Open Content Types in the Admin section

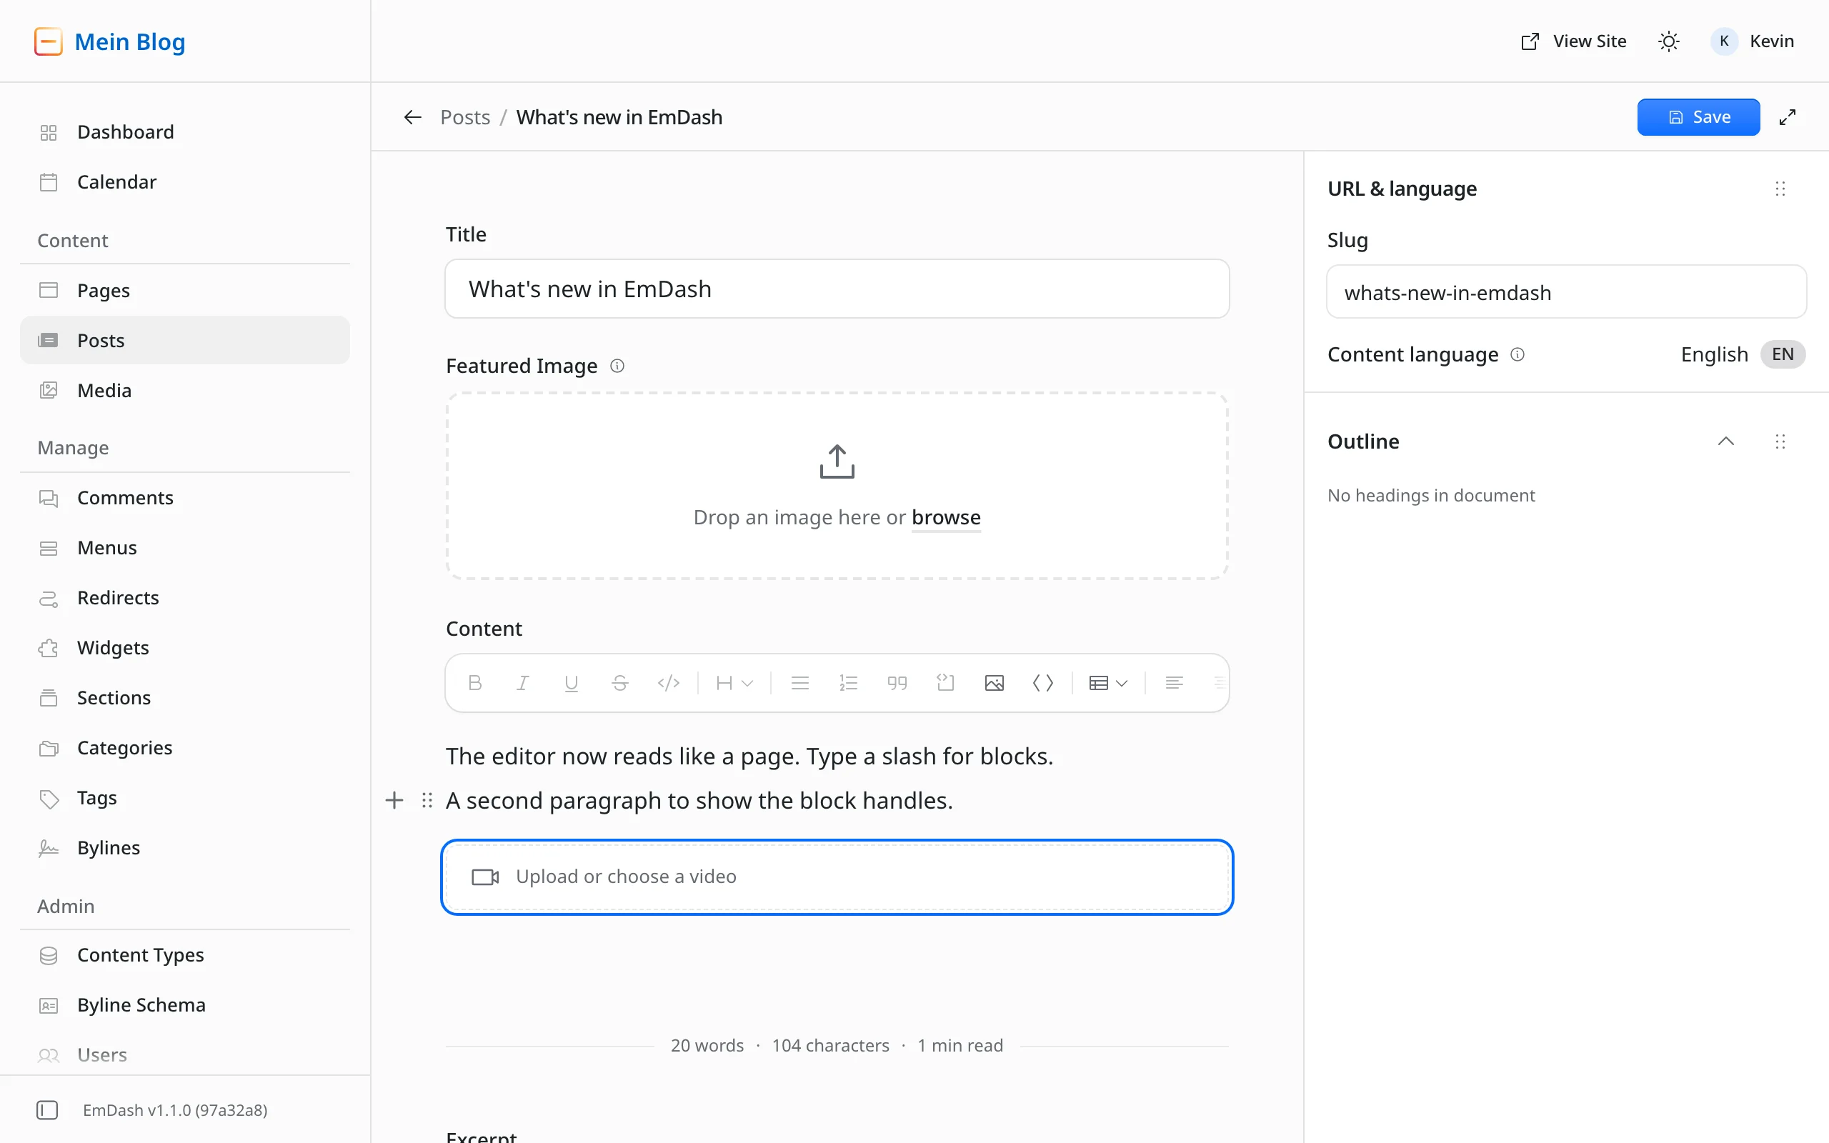185,955
